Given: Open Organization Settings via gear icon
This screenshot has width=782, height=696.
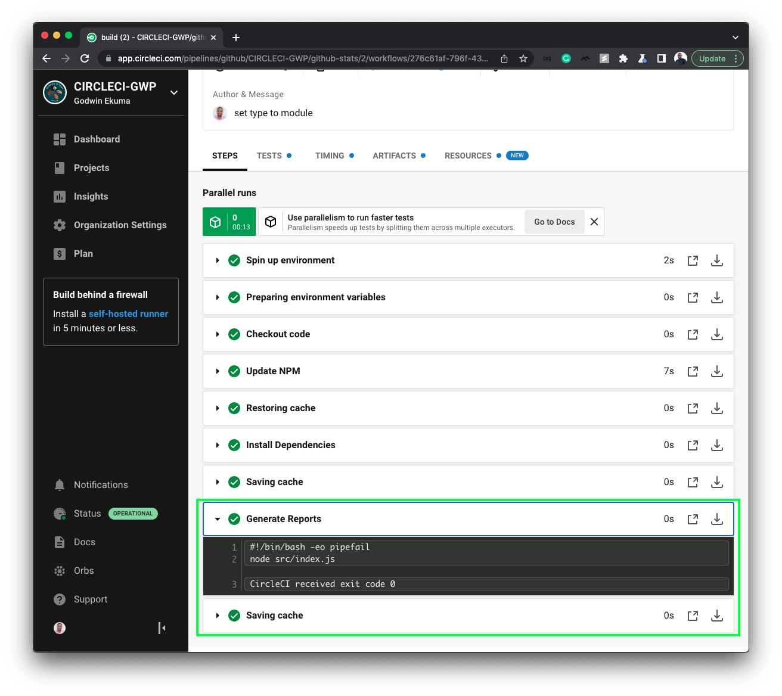Looking at the screenshot, I should pos(60,225).
